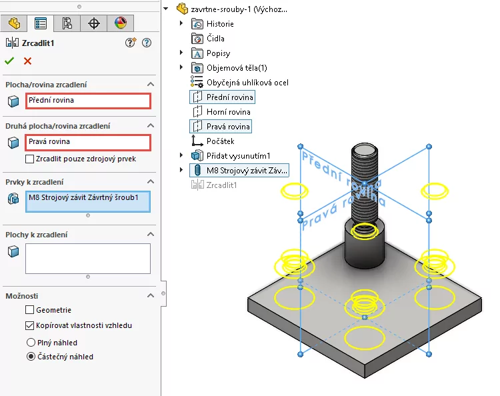
Task: Expand the Přidat vysunutím1 feature
Action: pos(181,155)
